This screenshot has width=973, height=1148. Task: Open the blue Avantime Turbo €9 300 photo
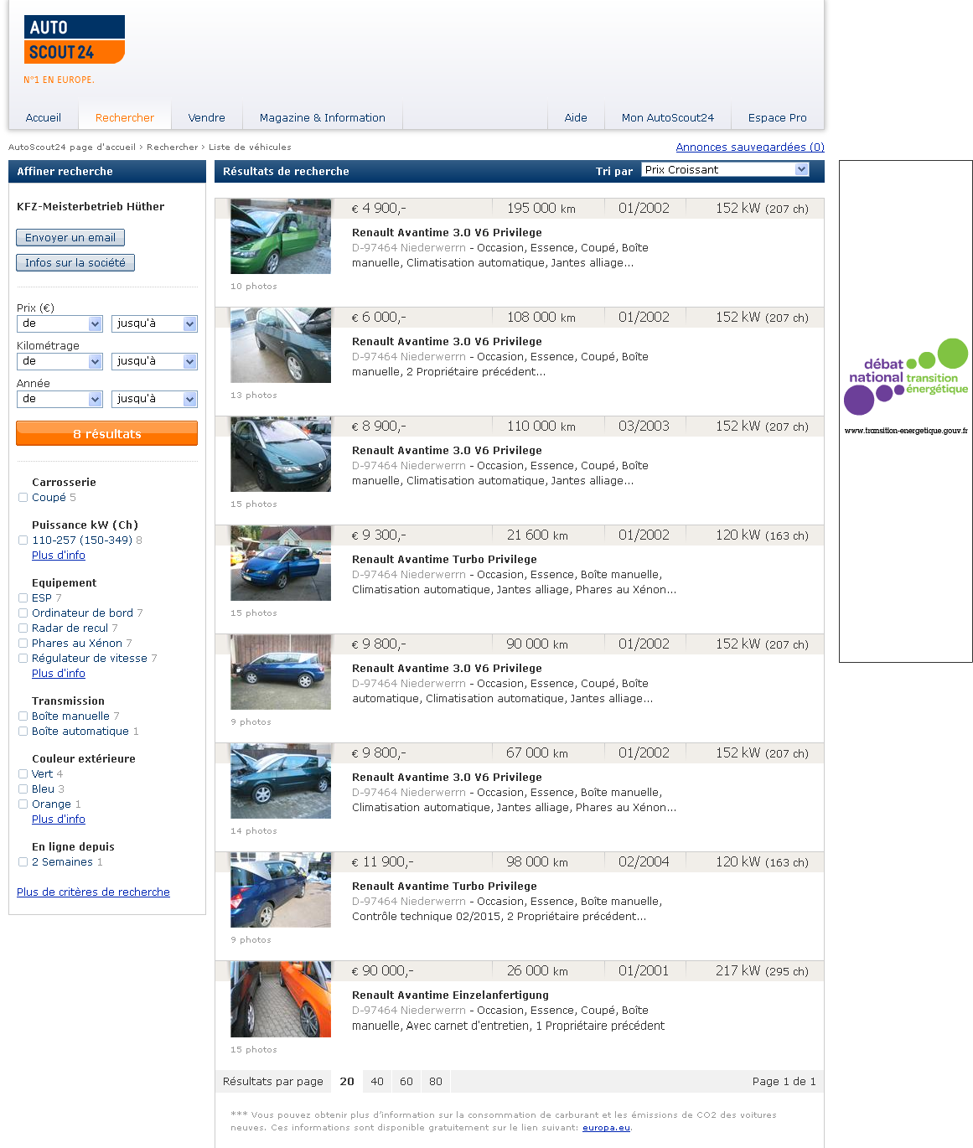coord(281,563)
